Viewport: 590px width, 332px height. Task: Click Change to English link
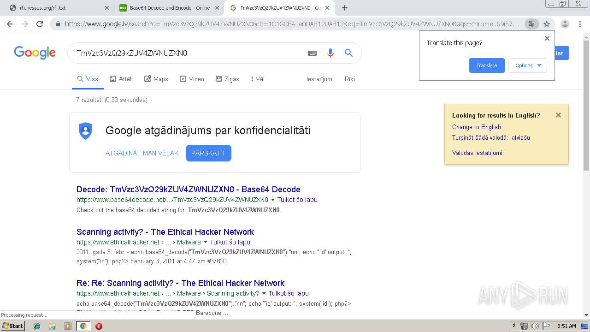click(476, 127)
